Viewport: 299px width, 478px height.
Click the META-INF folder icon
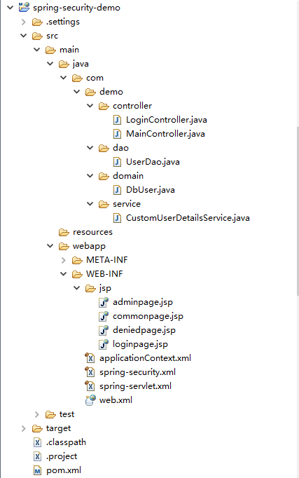[77, 260]
